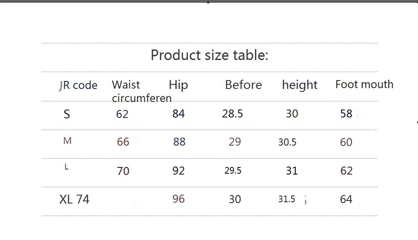Click hip value 96 in XL row
The height and width of the screenshot is (240, 418).
point(179,199)
